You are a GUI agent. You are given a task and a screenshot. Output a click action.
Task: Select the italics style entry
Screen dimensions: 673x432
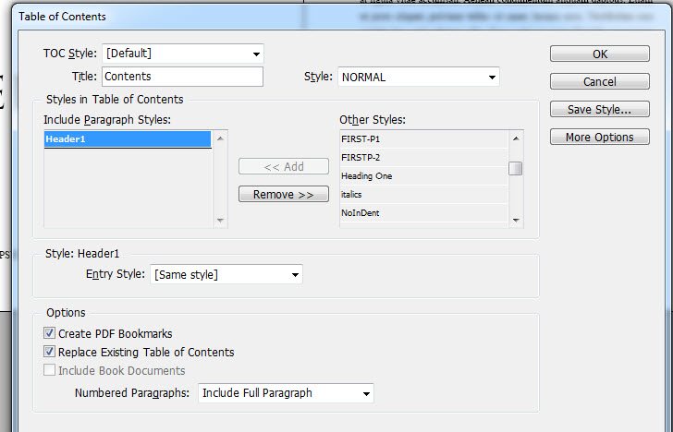[x=423, y=195]
